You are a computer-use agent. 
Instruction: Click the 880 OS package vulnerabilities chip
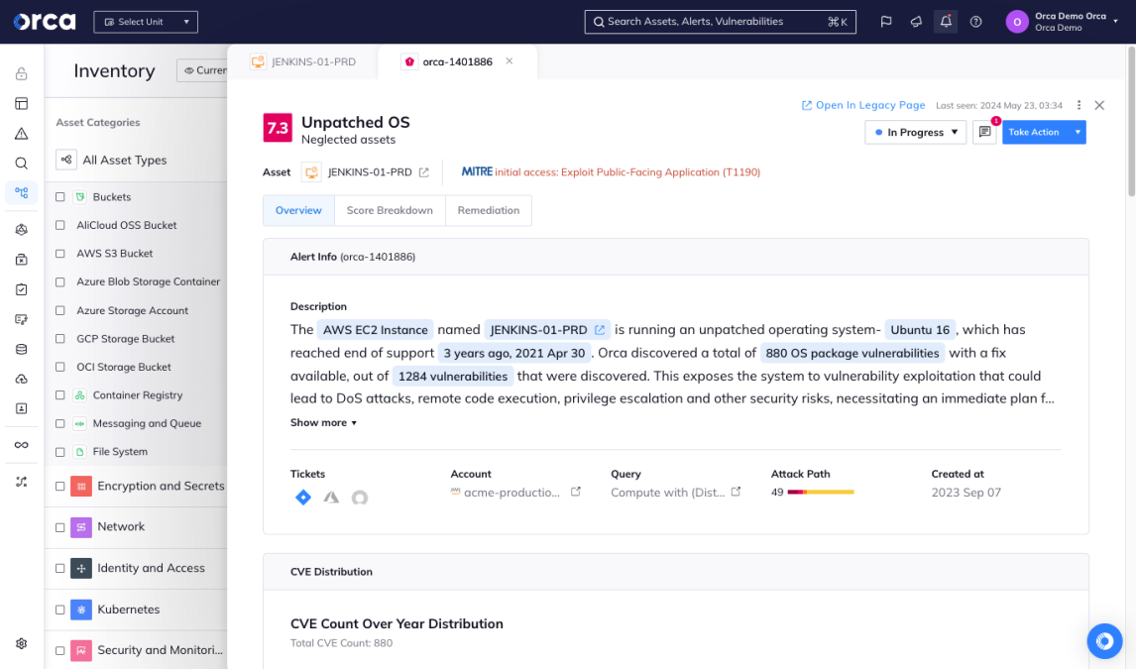click(x=852, y=353)
